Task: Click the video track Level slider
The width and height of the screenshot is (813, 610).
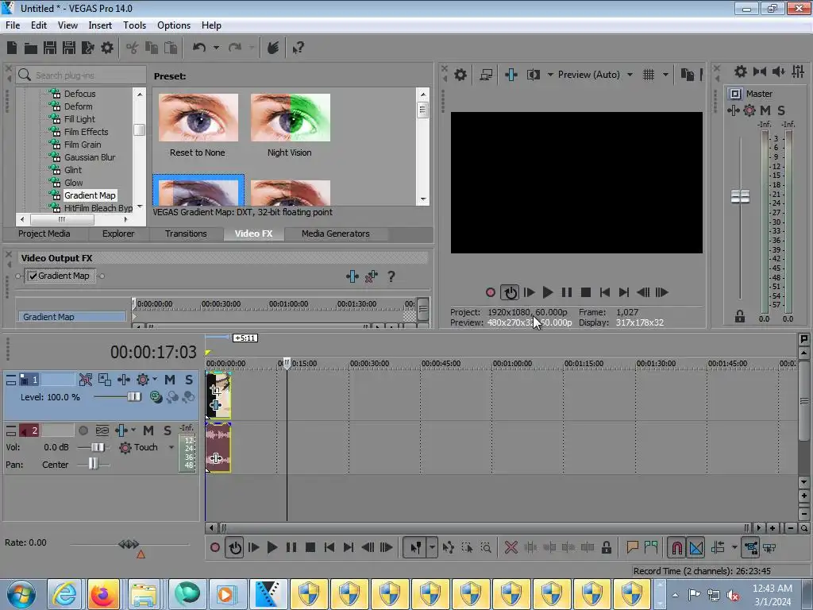Action: [133, 397]
